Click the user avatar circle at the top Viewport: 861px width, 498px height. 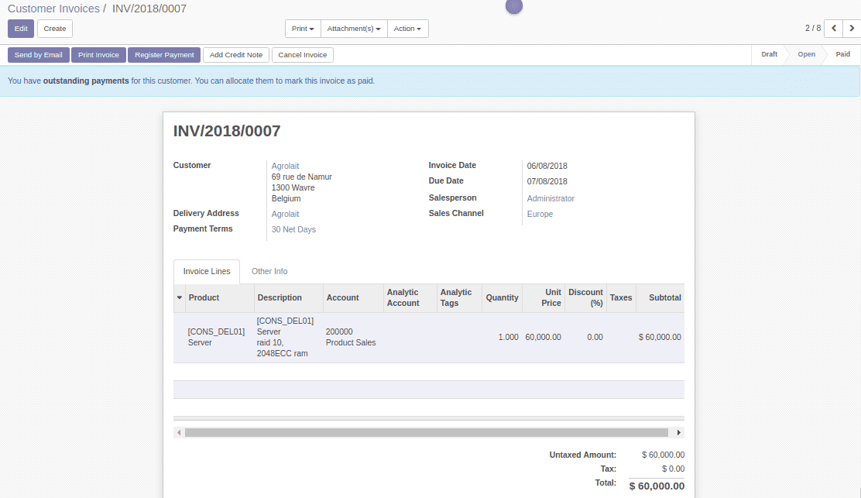(x=513, y=7)
